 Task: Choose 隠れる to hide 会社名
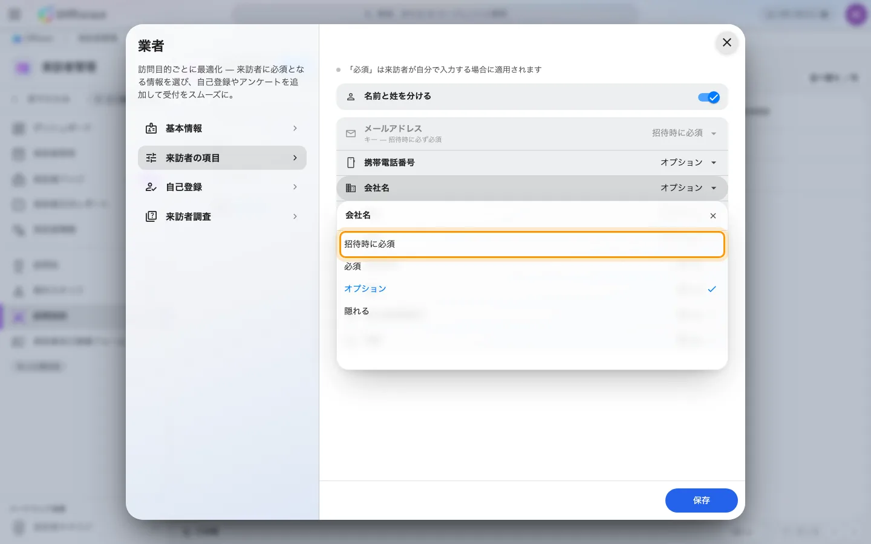click(532, 311)
